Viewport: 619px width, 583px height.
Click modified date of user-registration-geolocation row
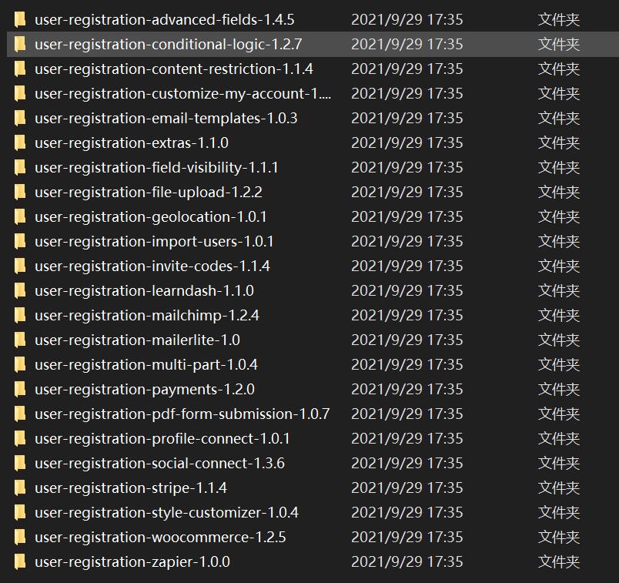tap(407, 217)
